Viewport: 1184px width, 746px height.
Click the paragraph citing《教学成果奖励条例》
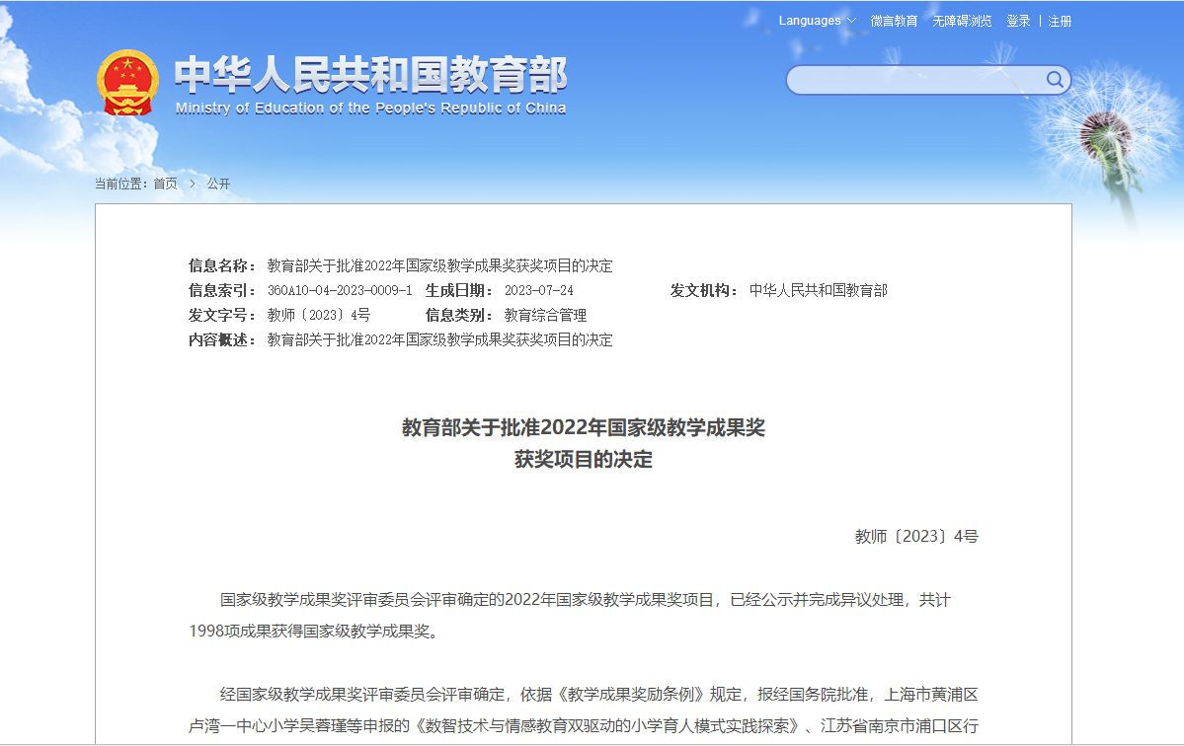(583, 709)
